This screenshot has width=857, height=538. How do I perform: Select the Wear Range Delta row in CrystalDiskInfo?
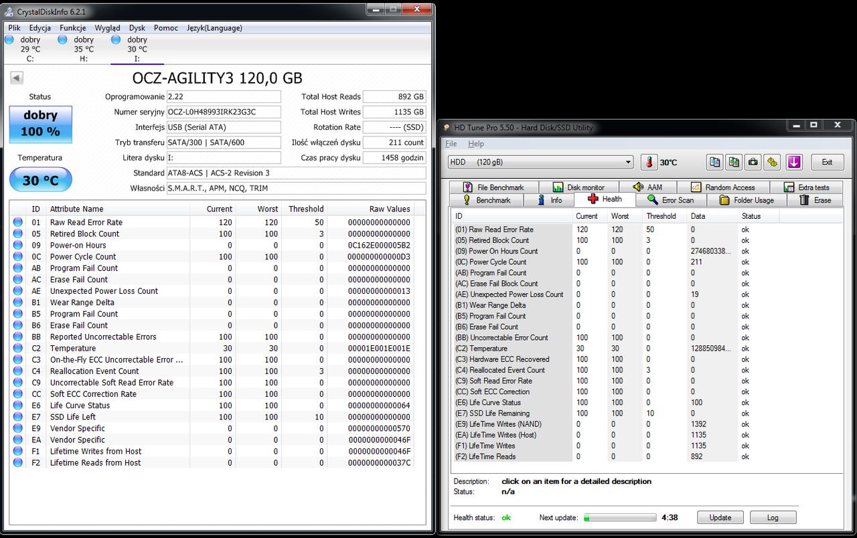[212, 302]
